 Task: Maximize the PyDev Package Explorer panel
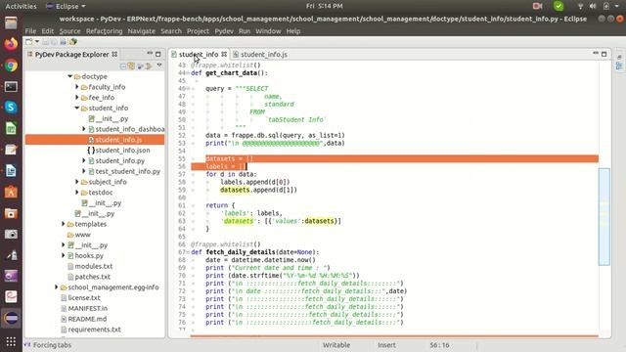click(x=158, y=54)
